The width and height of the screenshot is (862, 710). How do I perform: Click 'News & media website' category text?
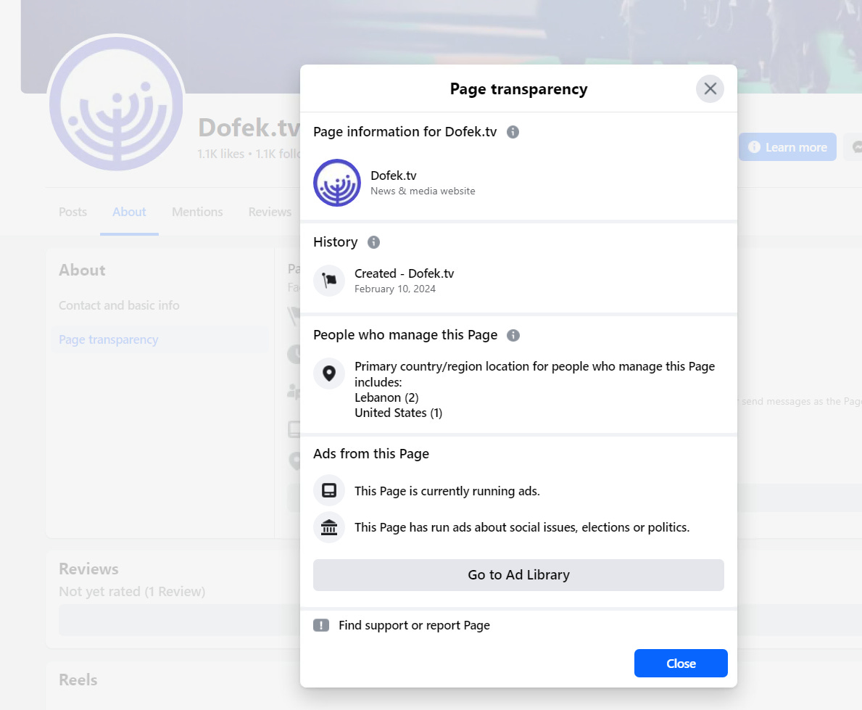pyautogui.click(x=423, y=191)
